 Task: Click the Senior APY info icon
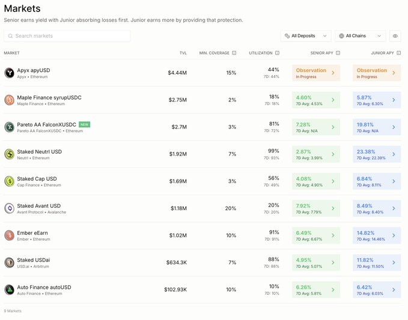pos(338,53)
